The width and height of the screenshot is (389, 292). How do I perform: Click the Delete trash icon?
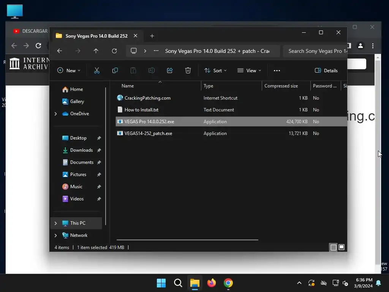click(x=188, y=70)
